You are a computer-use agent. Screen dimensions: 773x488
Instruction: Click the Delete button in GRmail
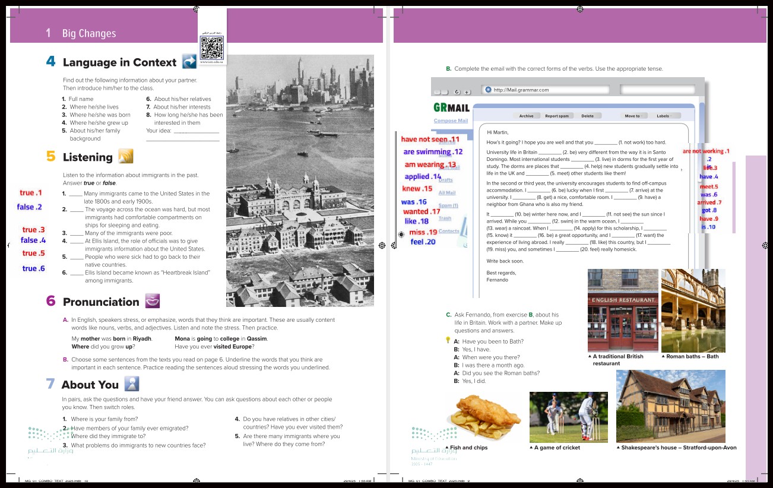point(587,116)
